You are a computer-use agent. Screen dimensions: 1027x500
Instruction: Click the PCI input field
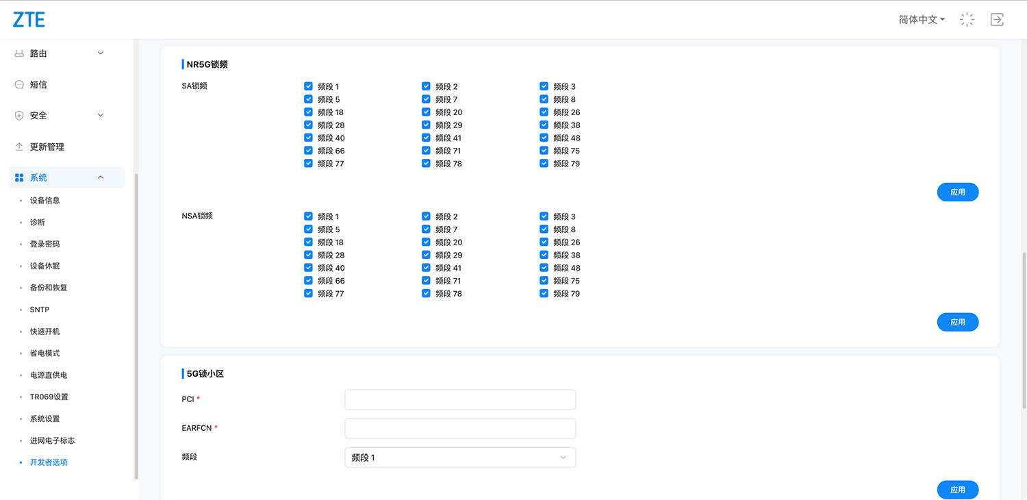[460, 399]
